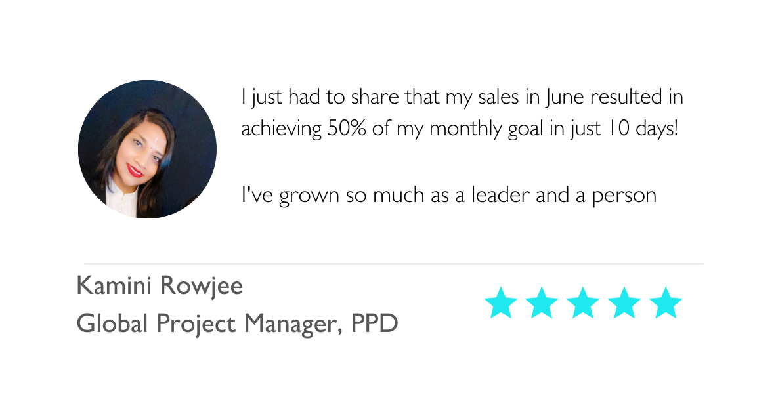Click the fifth rating star
The image size is (776, 395).
666,302
